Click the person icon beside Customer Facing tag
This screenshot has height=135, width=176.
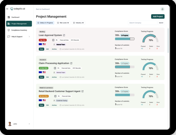[x=54, y=100]
